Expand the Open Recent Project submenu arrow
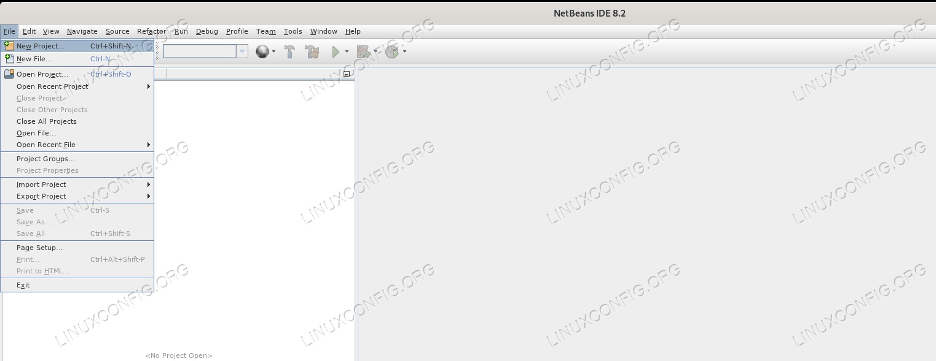 pyautogui.click(x=149, y=86)
